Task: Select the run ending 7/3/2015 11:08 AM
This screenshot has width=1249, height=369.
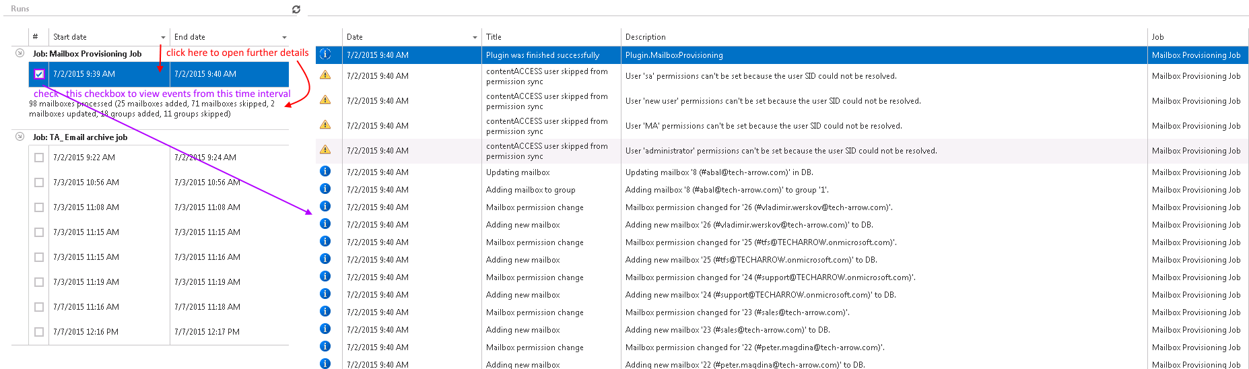Action: point(207,207)
